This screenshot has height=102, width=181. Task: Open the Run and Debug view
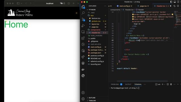(x=83, y=25)
